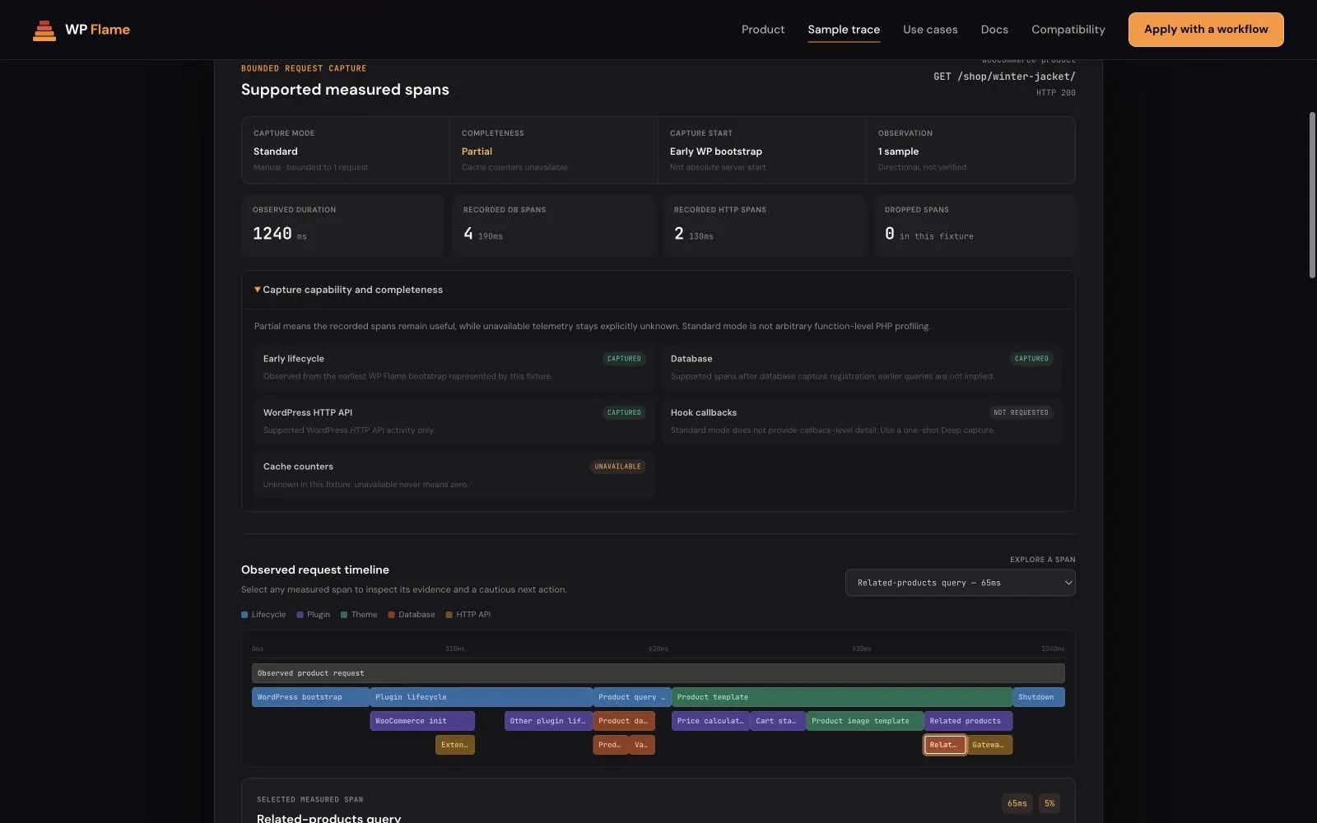This screenshot has width=1317, height=823.
Task: Click the Database CAPTURED badge
Action: (x=1031, y=359)
